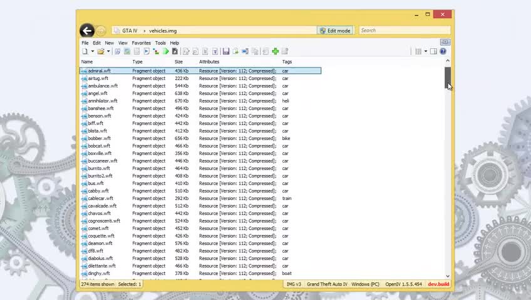Click the purple floppy disk save icon
Screen dimensions: 531x300
tap(226, 51)
